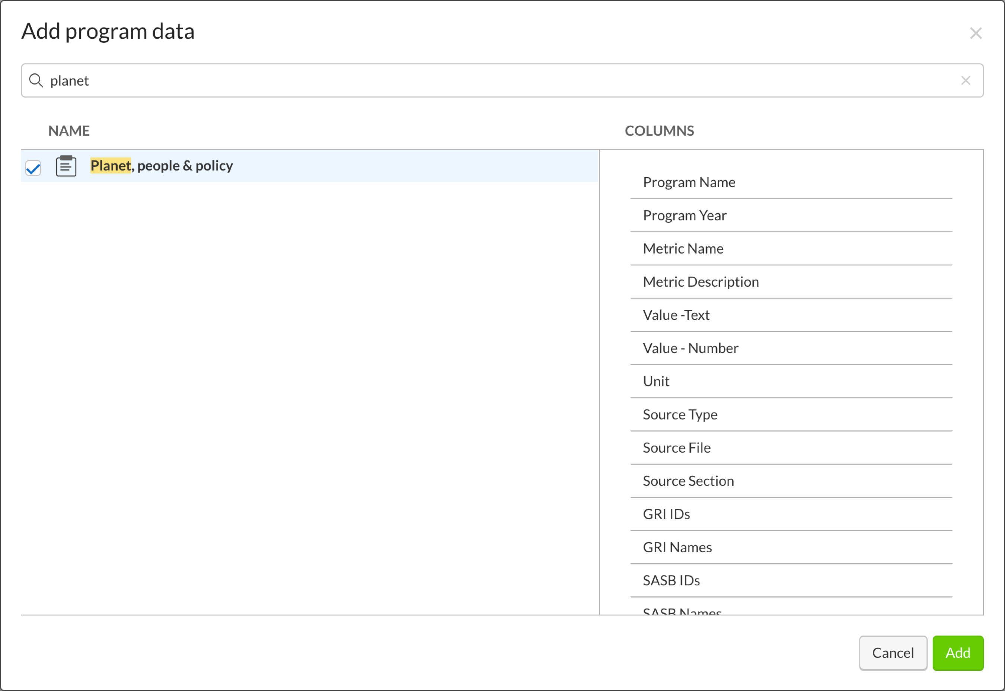
Task: Click the NAME column header
Action: pos(69,131)
